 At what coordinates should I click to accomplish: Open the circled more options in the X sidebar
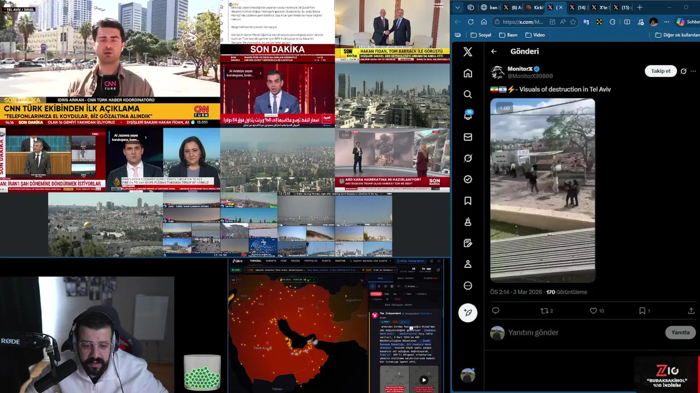(x=468, y=285)
